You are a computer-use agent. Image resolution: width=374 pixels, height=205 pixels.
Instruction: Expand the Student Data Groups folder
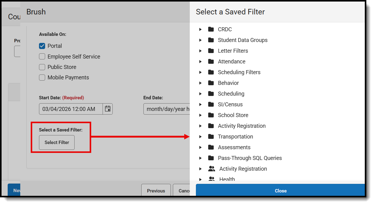(201, 40)
